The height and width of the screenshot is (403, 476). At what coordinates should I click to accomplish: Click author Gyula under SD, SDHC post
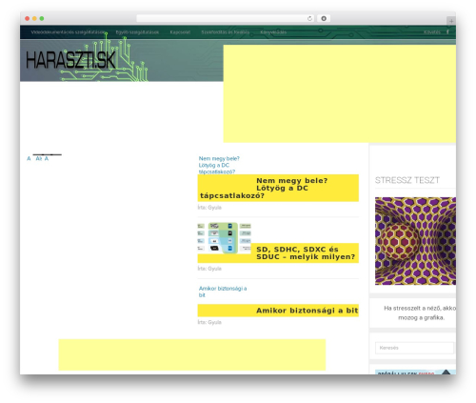point(214,269)
